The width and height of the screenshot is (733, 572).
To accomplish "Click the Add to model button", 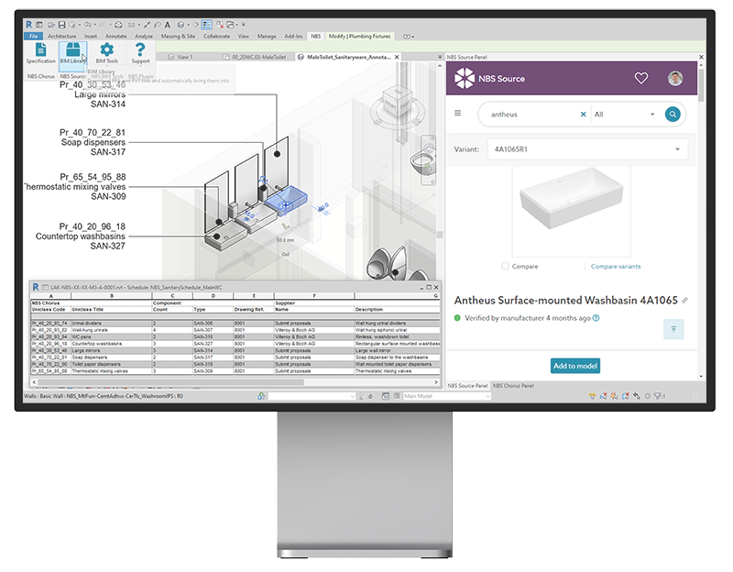I will (575, 366).
